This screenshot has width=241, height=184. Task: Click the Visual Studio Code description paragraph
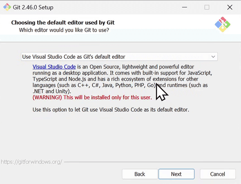pos(122,79)
